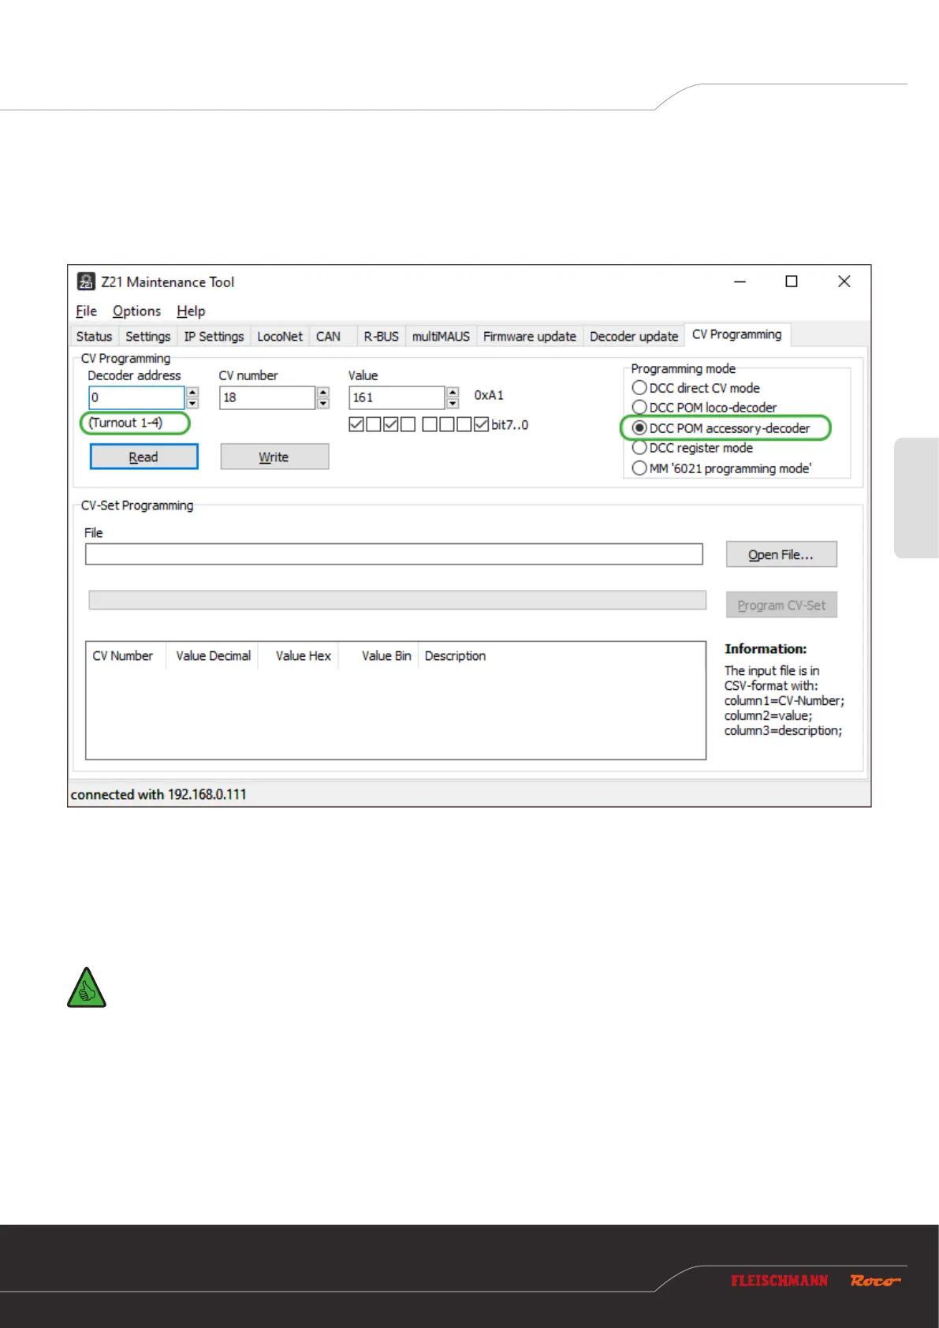The height and width of the screenshot is (1328, 939).
Task: Increase Value using the up arrow
Action: (x=453, y=392)
